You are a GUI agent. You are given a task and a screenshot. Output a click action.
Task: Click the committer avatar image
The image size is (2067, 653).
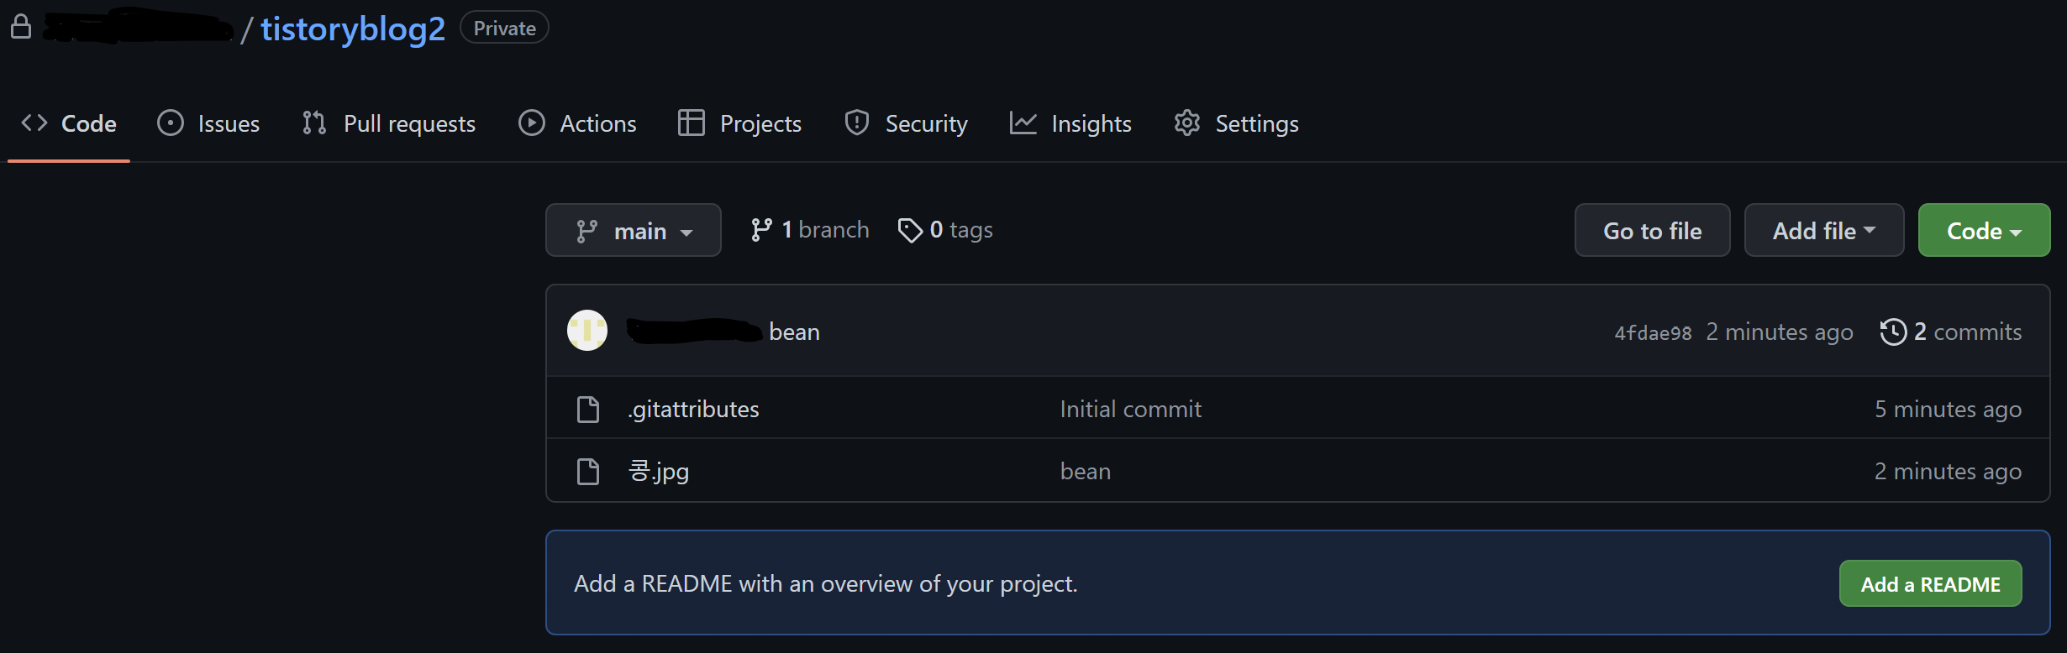[x=587, y=331]
